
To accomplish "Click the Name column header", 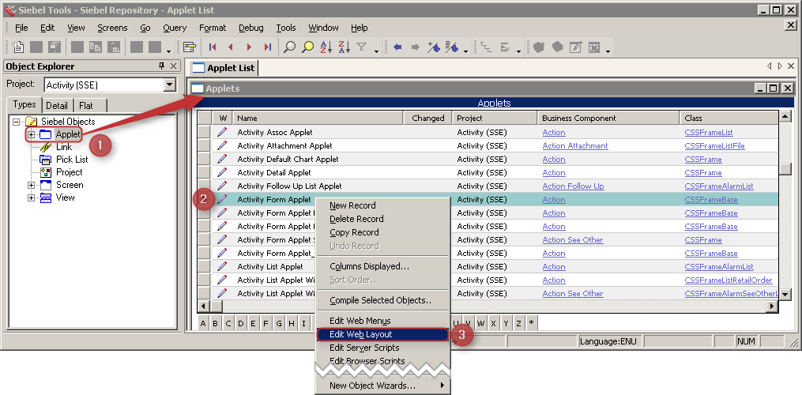I will tap(318, 118).
